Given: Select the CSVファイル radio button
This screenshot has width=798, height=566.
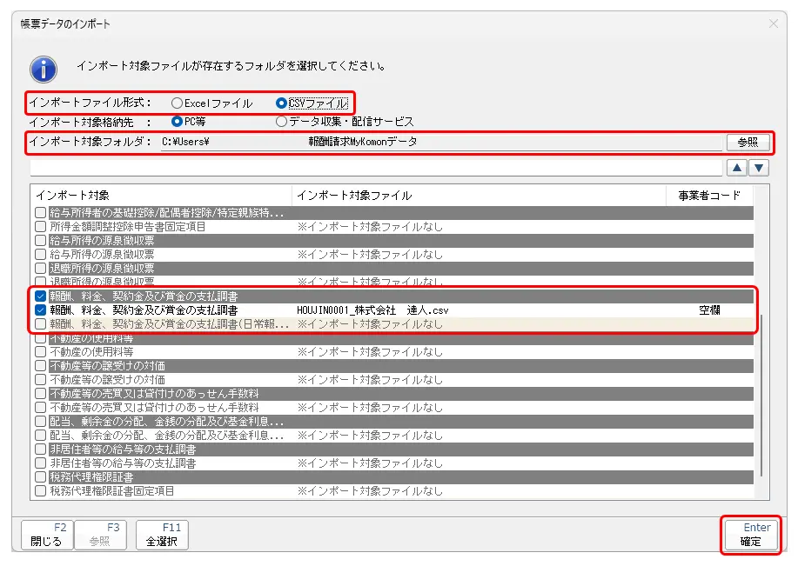Looking at the screenshot, I should (281, 103).
